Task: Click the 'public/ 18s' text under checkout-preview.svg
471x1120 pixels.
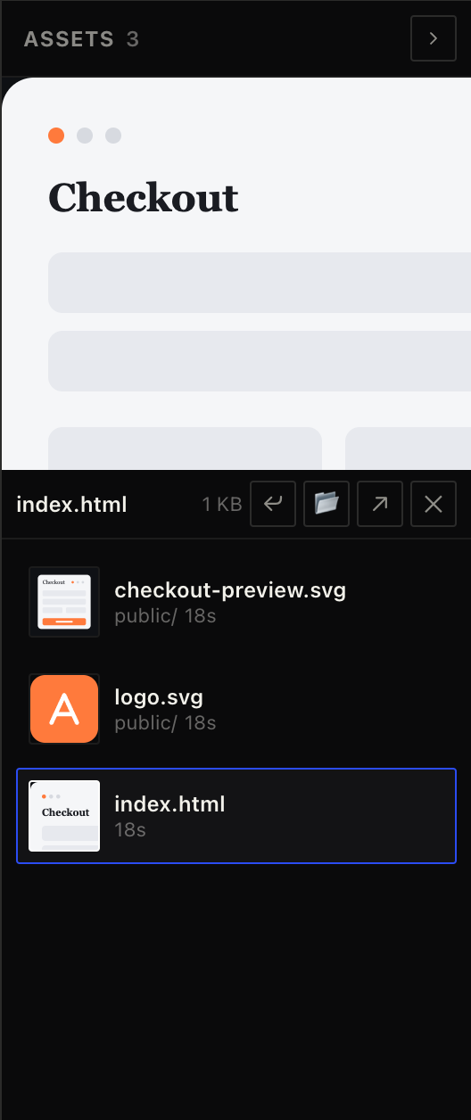Action: coord(166,615)
